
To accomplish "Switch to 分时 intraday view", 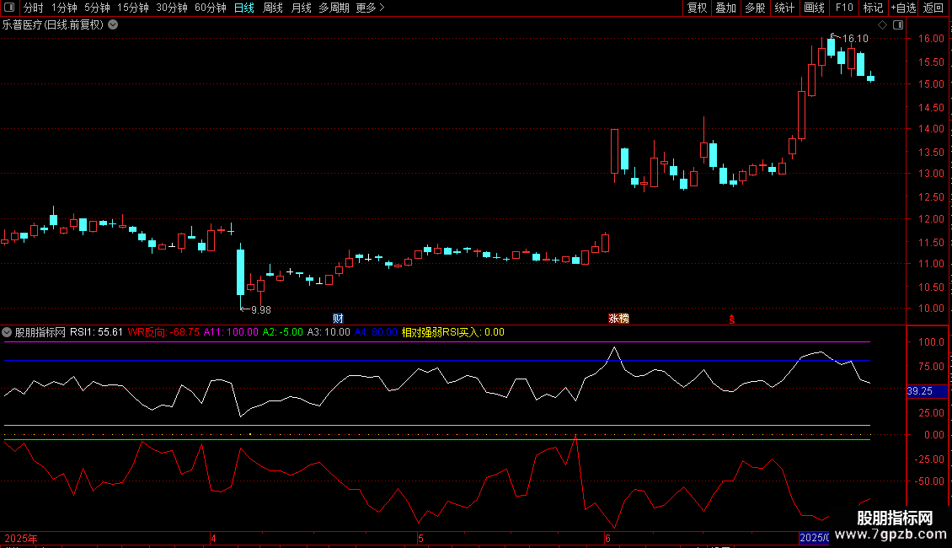I will pos(34,8).
